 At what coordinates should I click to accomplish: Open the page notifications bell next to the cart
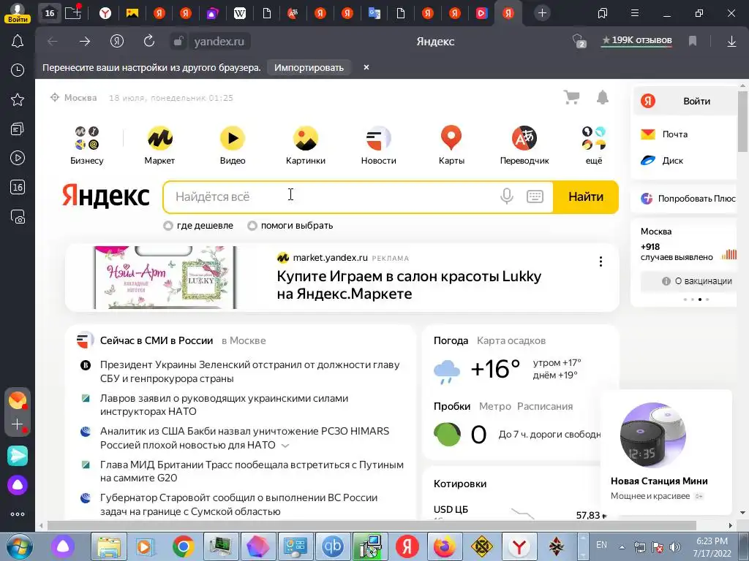pos(603,97)
